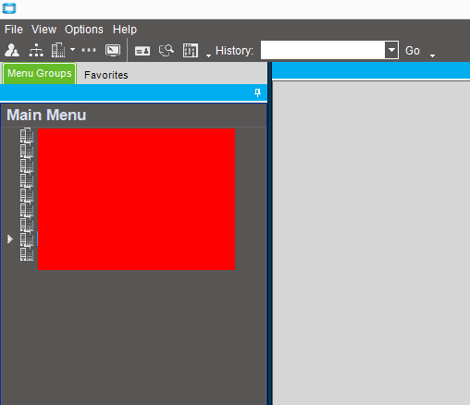470x405 pixels.
Task: Open the toolbar overflow arrow before History
Action: (x=208, y=55)
